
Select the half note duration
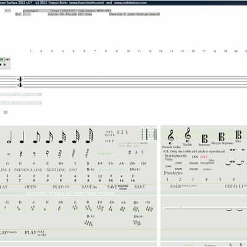[x=9, y=137]
